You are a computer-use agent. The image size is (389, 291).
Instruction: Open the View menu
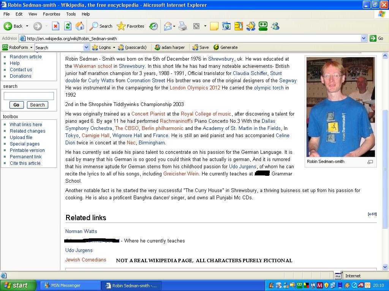[33, 14]
